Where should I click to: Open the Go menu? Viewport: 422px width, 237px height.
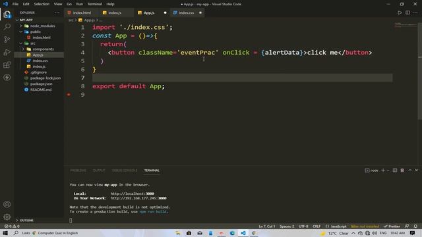point(69,4)
